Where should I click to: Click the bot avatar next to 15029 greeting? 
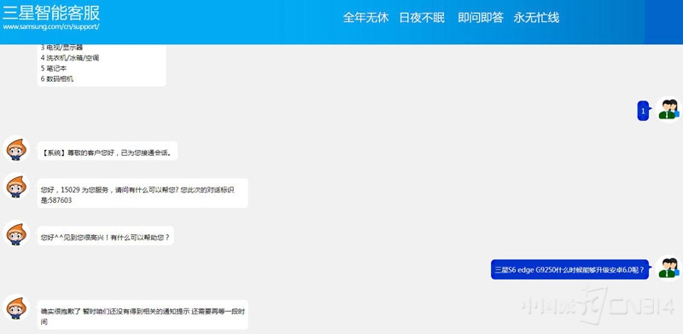(16, 186)
